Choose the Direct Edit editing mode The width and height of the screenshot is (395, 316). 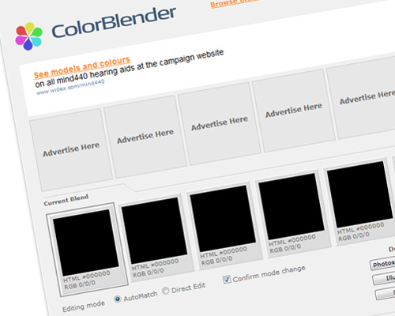click(x=165, y=291)
